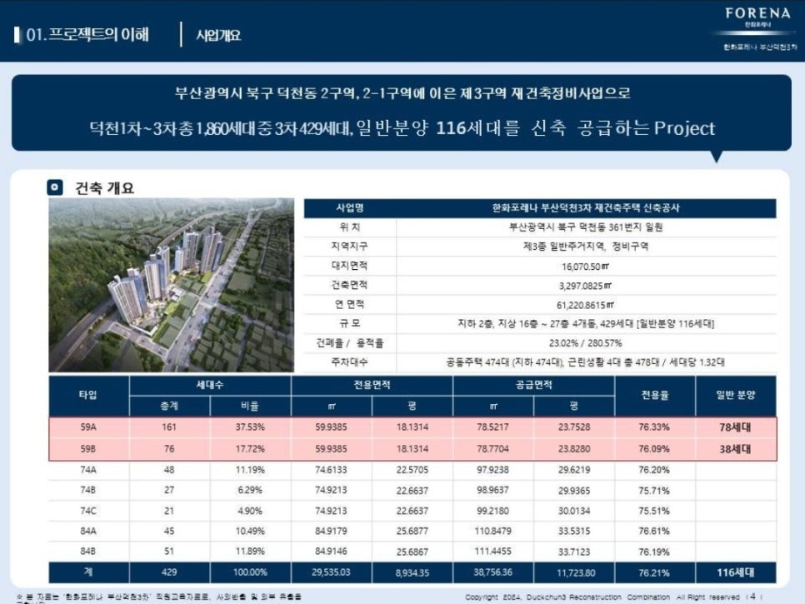Click the '전용률' column header

[655, 395]
